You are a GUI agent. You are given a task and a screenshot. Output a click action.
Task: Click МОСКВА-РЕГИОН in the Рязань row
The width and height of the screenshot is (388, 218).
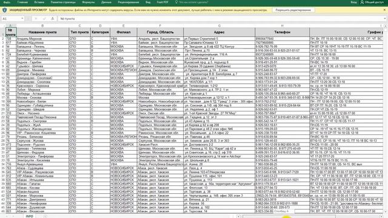(124, 137)
